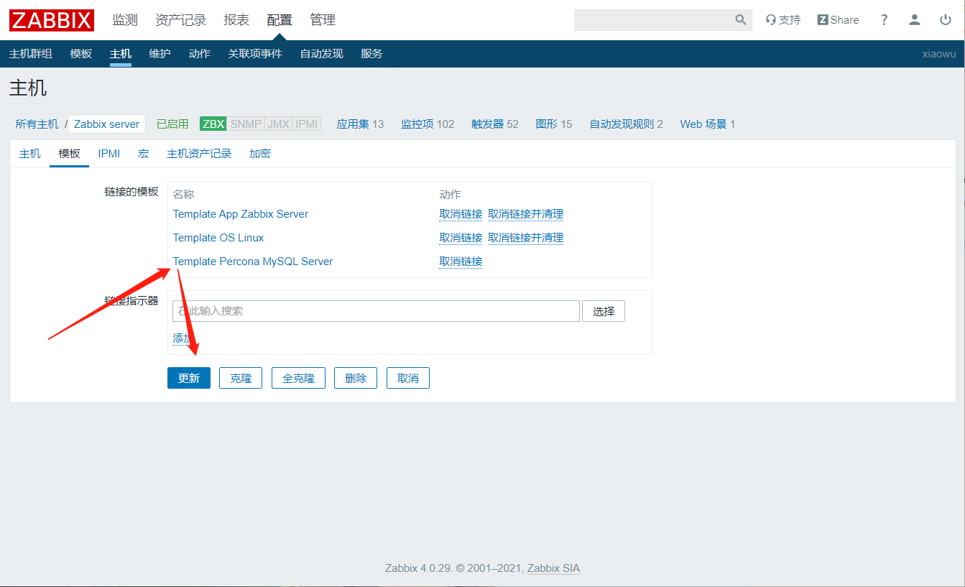This screenshot has width=965, height=587.
Task: Open user profile icon
Action: point(915,20)
